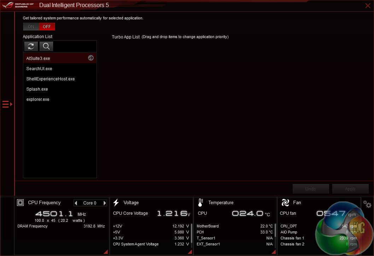This screenshot has width=374, height=256.
Task: Select SearchUI.exe in Application List
Action: pos(60,68)
